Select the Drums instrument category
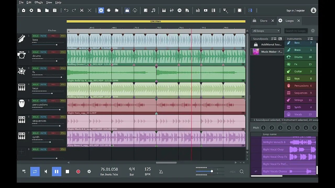This screenshot has width=335, height=188. point(300,57)
